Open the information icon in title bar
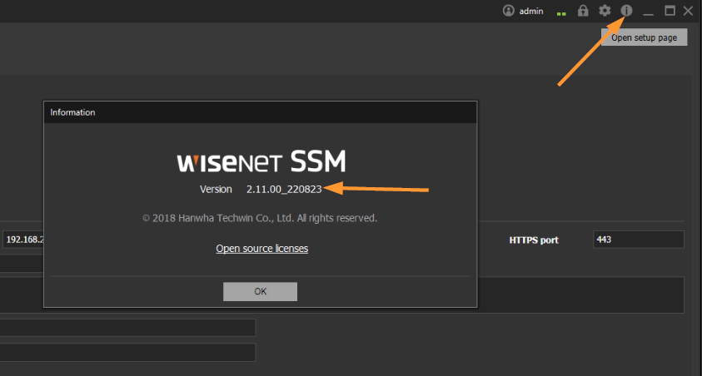The height and width of the screenshot is (376, 702). coord(626,10)
